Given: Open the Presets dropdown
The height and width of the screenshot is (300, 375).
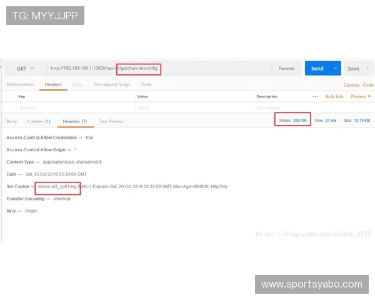Looking at the screenshot, I should point(361,97).
